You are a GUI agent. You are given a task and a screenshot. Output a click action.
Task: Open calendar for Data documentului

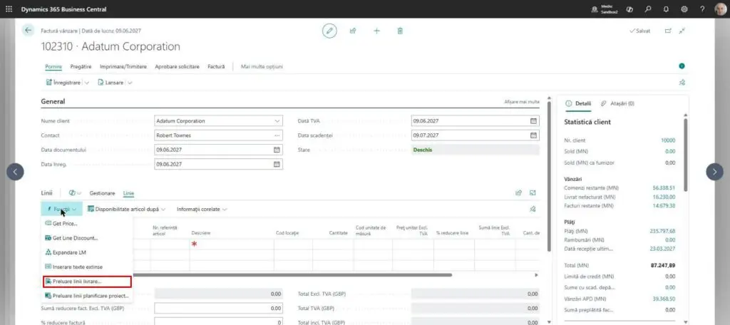277,150
